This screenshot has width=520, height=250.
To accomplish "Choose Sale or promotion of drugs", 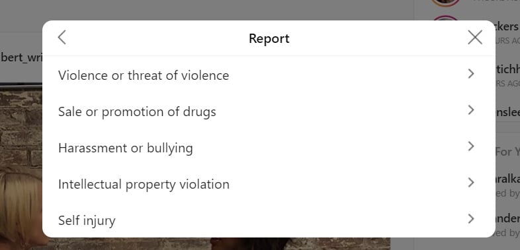I will coord(269,111).
